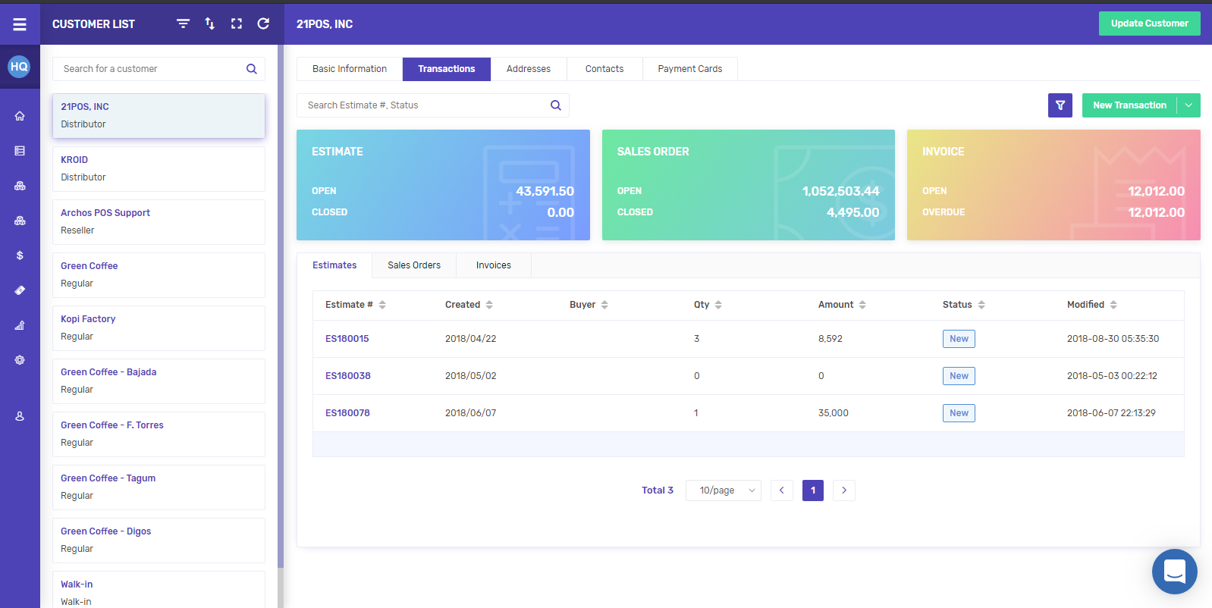Go to next page arrow
The image size is (1212, 608).
(844, 490)
